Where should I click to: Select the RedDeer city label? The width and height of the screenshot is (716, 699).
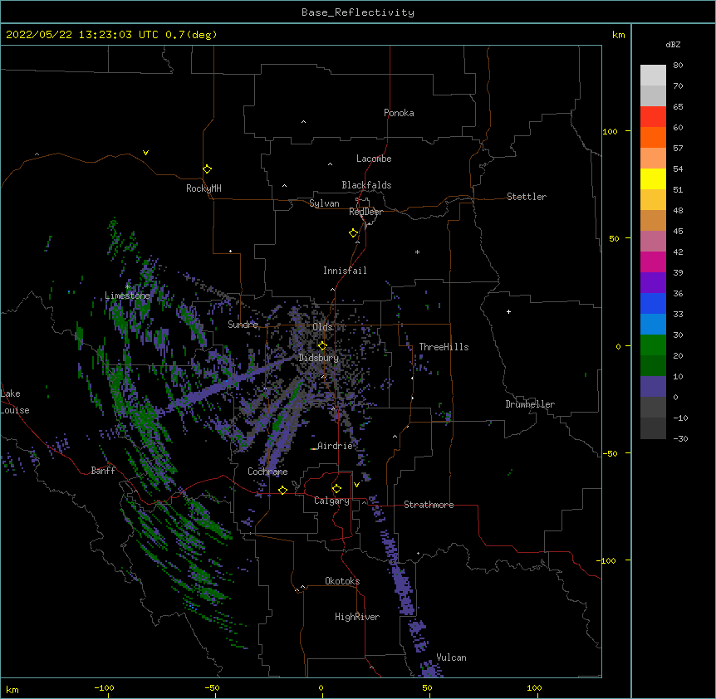tap(365, 212)
